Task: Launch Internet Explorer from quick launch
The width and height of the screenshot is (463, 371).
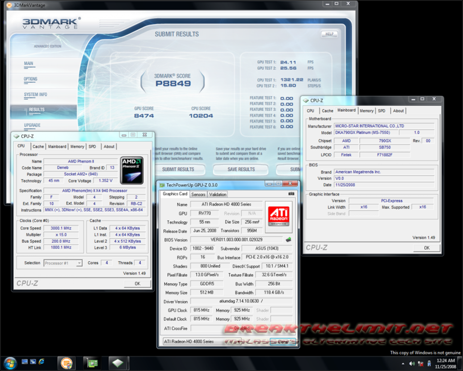Action: pyautogui.click(x=41, y=362)
